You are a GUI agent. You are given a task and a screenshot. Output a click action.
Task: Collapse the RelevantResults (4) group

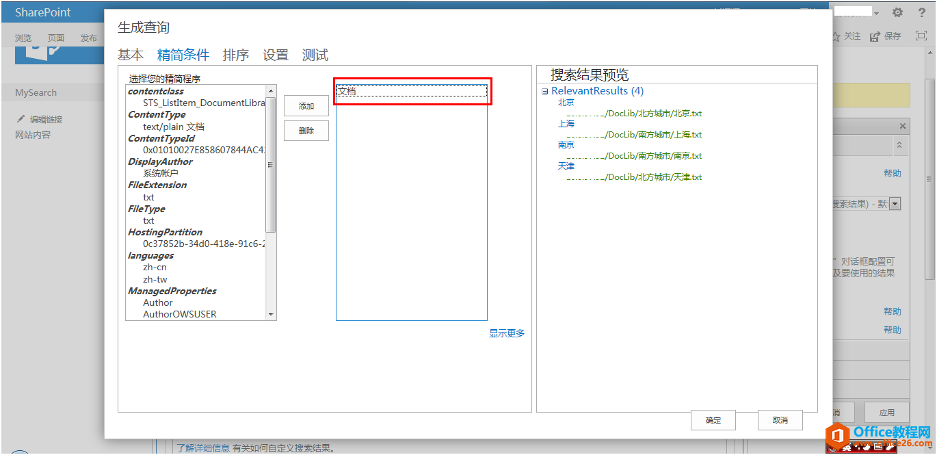tap(544, 91)
